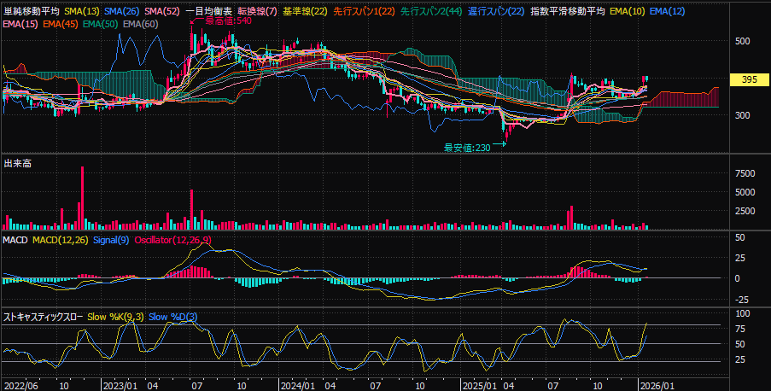Click the 出来高 volume panel title
The height and width of the screenshot is (391, 771).
coord(18,162)
